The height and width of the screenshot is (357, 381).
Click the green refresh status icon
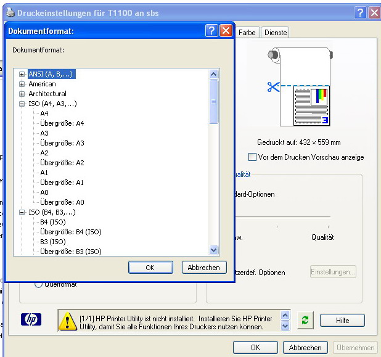pos(305,320)
